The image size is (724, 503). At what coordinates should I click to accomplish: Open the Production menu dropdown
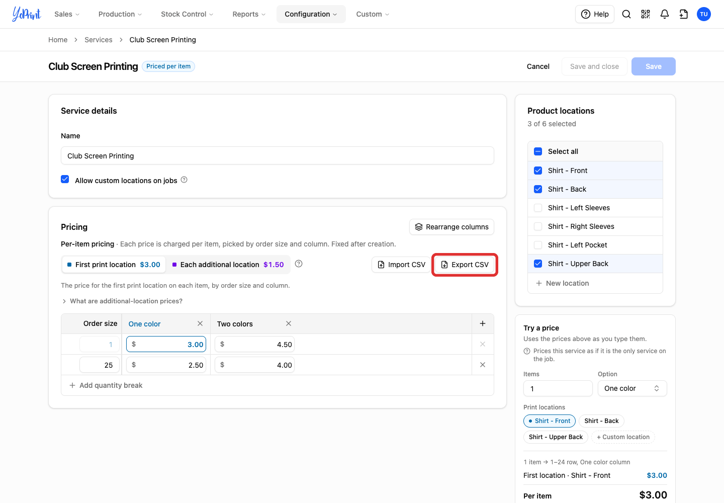(120, 14)
